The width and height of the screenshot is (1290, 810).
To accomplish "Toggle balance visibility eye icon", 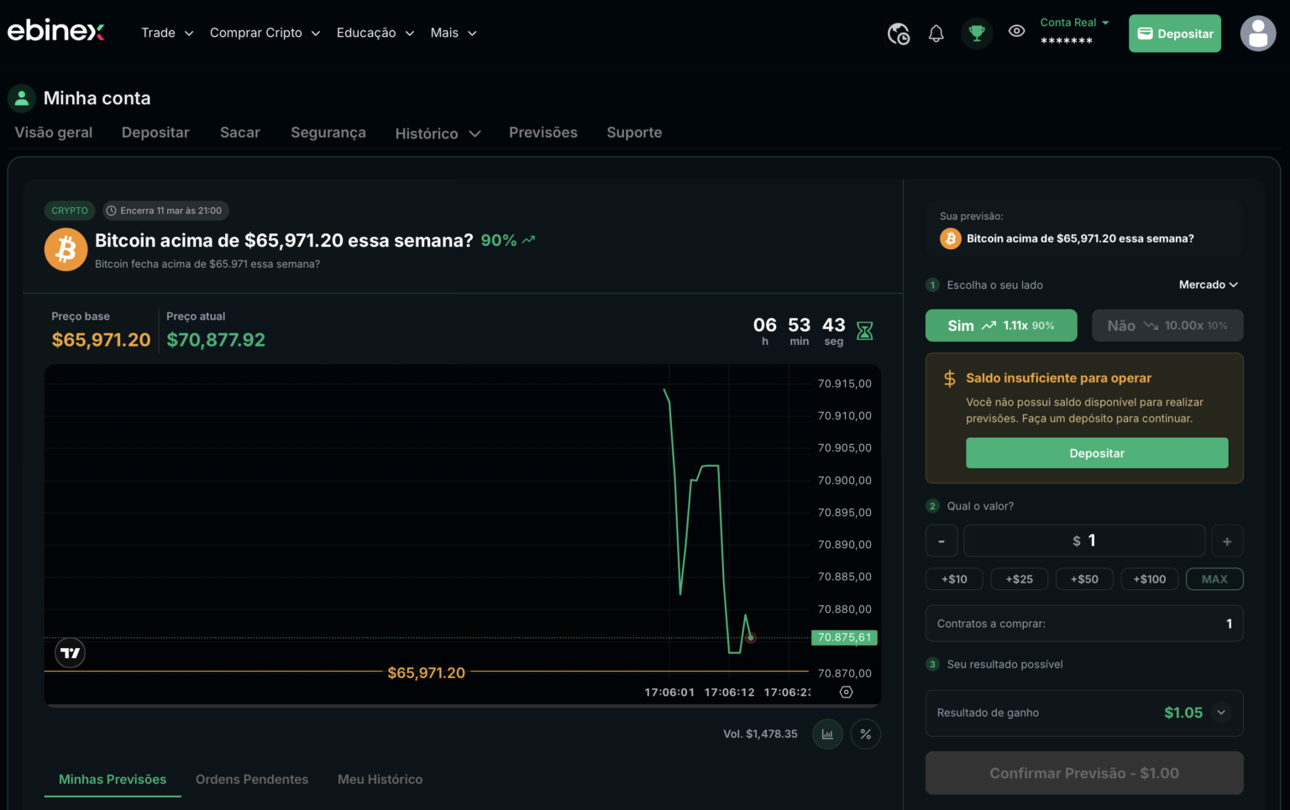I will [x=1016, y=31].
